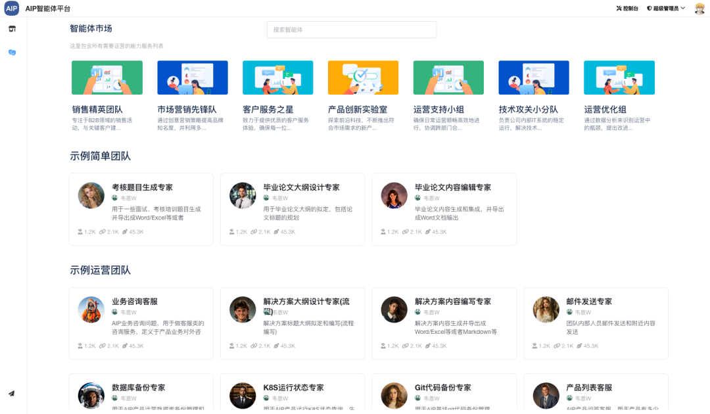Click the 示例简单团队 section heading

coord(100,156)
